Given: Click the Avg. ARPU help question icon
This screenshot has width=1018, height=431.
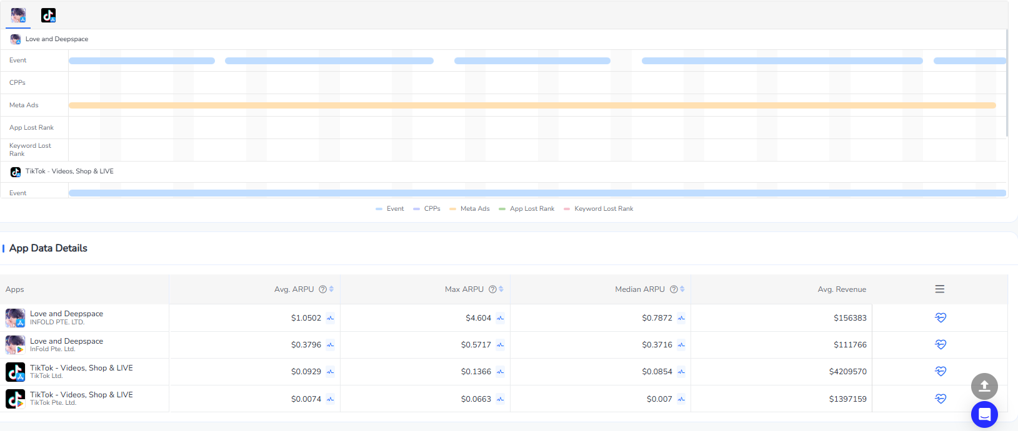Looking at the screenshot, I should point(322,289).
